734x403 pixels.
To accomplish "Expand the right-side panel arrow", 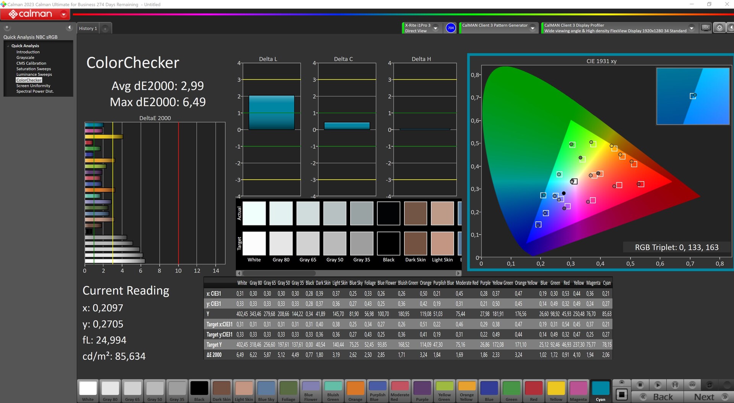I will [x=730, y=28].
